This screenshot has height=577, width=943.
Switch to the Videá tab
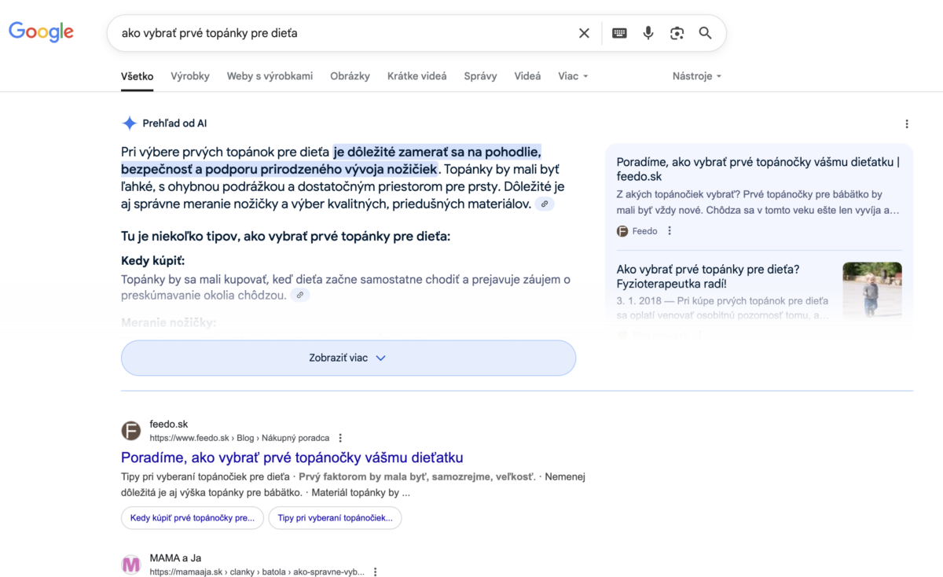pyautogui.click(x=527, y=76)
